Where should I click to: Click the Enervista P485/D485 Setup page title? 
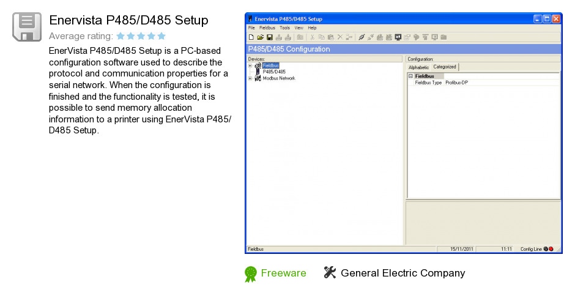pos(128,20)
